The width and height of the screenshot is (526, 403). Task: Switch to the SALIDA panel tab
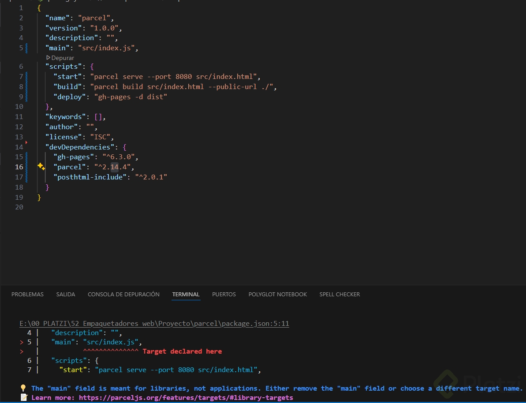[66, 294]
